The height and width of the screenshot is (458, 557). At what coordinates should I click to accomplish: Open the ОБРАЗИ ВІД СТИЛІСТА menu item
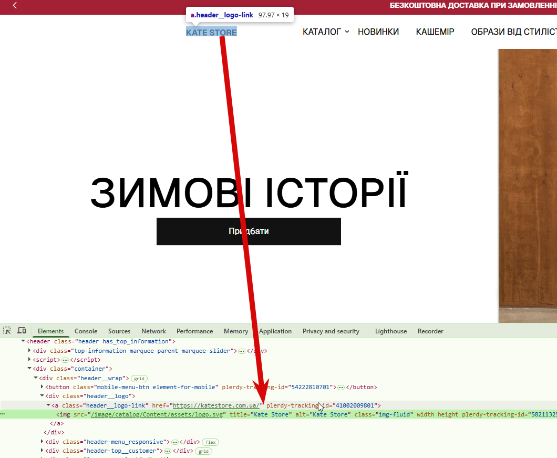point(514,32)
